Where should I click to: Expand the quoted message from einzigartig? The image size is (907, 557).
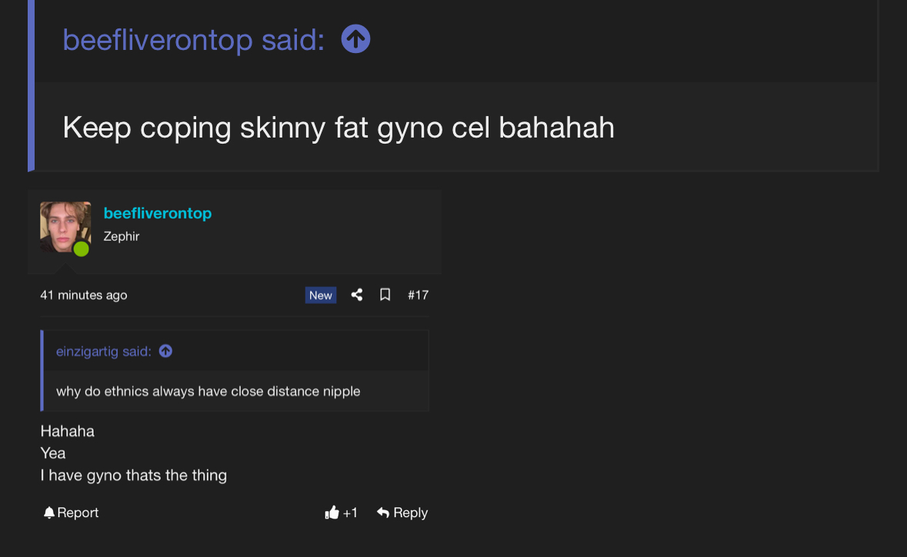[208, 391]
